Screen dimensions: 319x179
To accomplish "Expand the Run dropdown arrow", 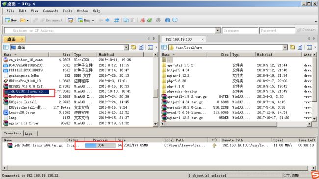I will pos(93,20).
